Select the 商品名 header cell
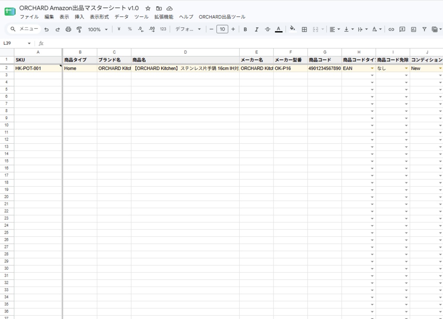 185,60
